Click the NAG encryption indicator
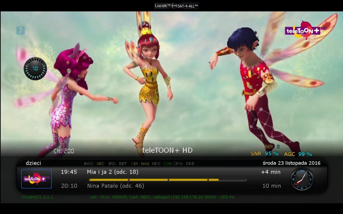 145,164
